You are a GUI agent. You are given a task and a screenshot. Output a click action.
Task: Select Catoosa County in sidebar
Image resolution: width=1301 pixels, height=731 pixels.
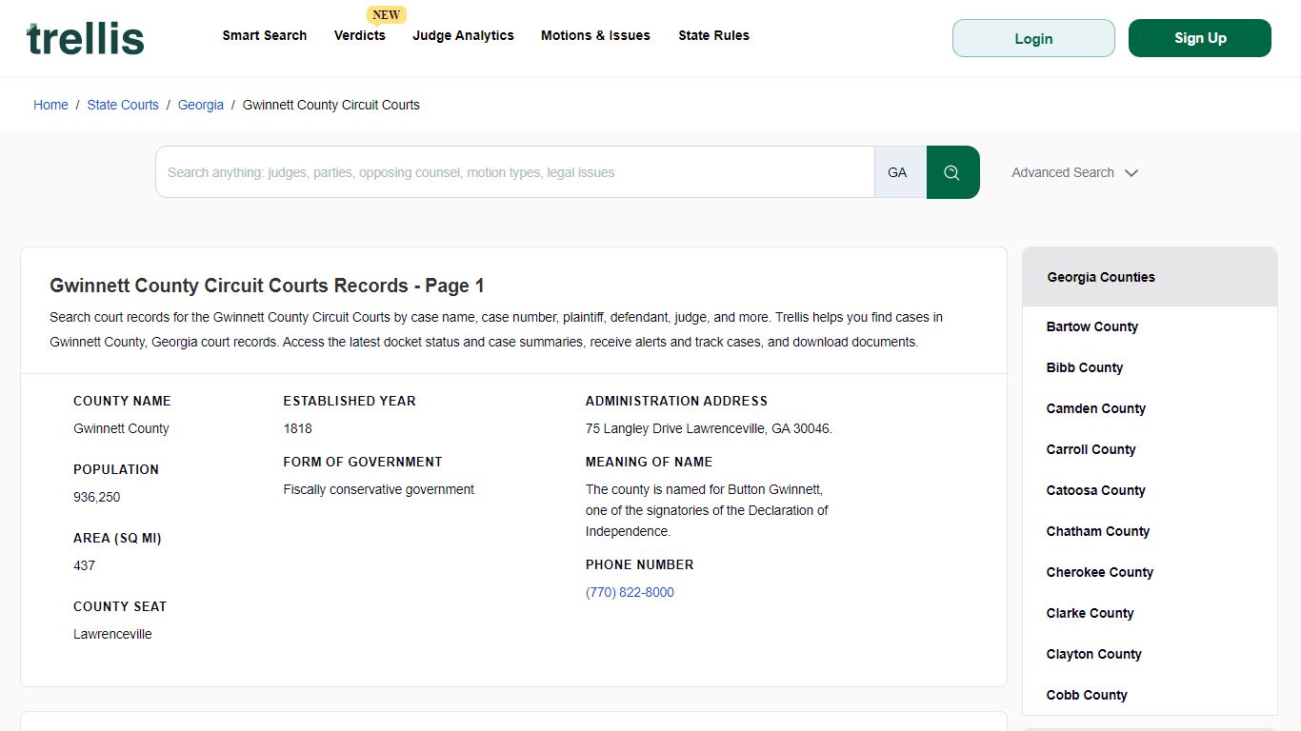pos(1096,490)
